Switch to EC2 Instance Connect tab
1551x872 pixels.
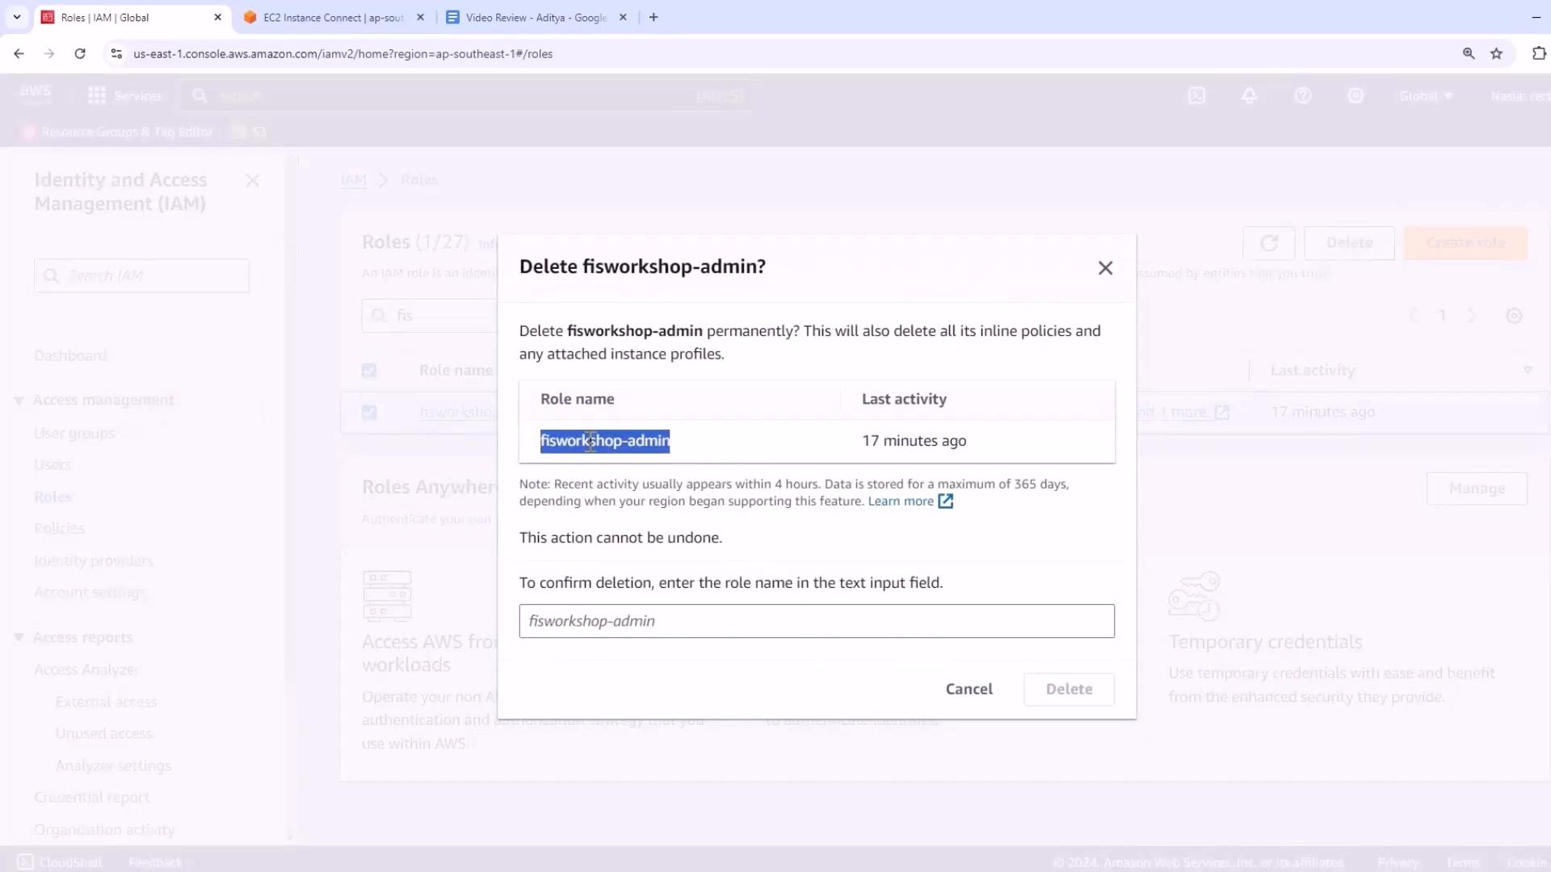[x=333, y=17]
